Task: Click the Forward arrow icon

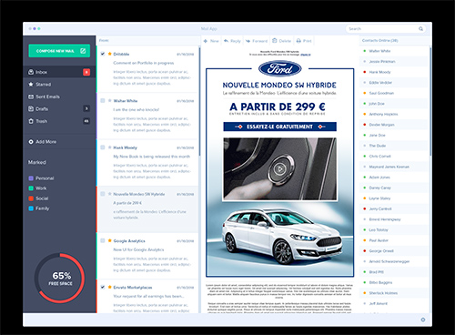Action: coord(248,41)
